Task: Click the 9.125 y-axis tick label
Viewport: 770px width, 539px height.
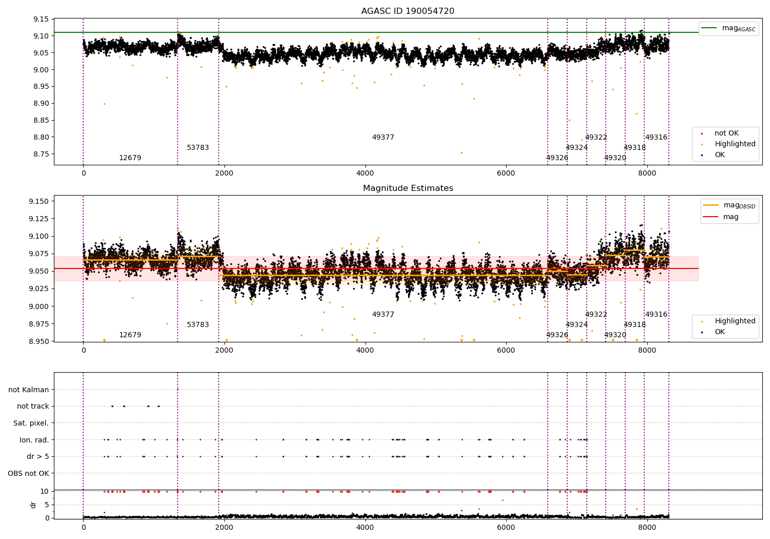Action: coord(38,219)
